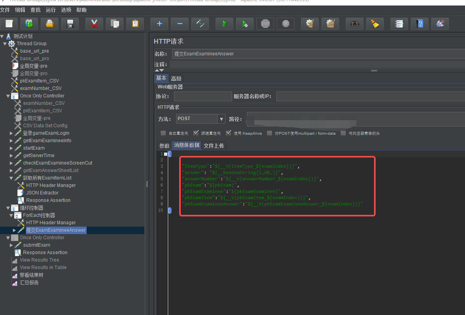
Task: Clear all results with the double broom icon
Action: (331, 24)
